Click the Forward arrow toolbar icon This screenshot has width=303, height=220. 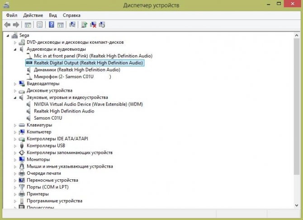point(16,25)
